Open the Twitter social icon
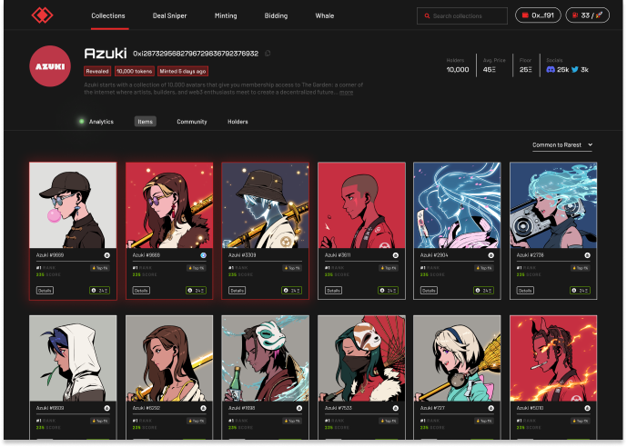The width and height of the screenshot is (627, 447). pos(574,69)
